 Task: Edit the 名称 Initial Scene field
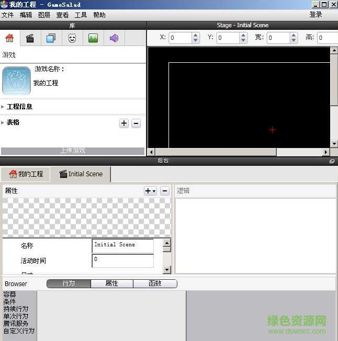click(x=123, y=246)
